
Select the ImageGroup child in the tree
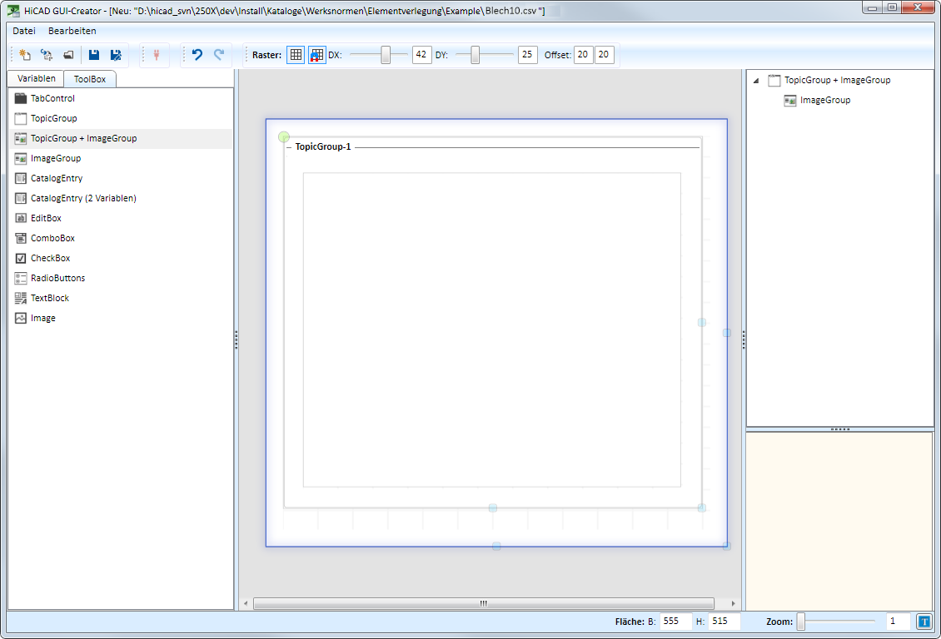click(824, 100)
